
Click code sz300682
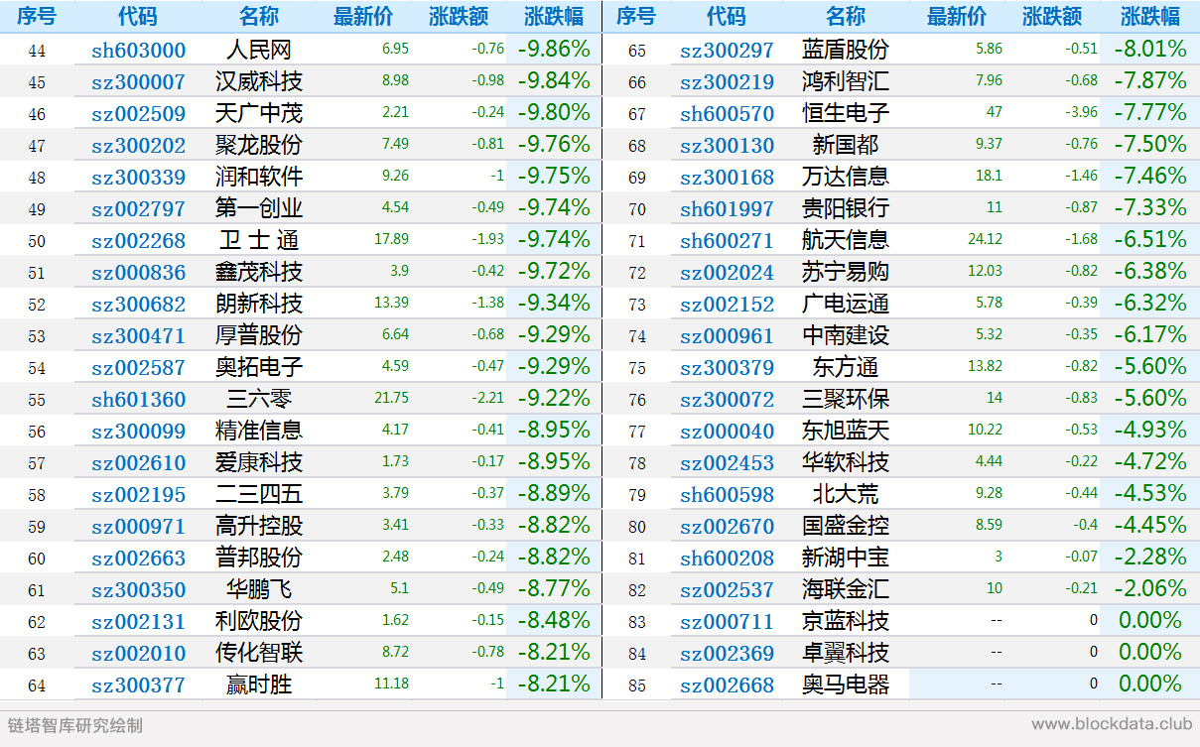click(x=139, y=305)
